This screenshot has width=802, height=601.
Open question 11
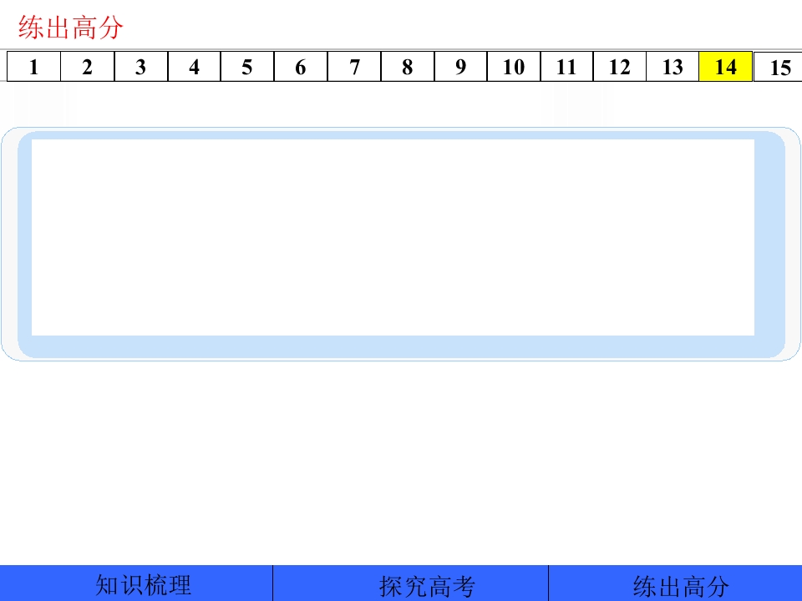566,67
